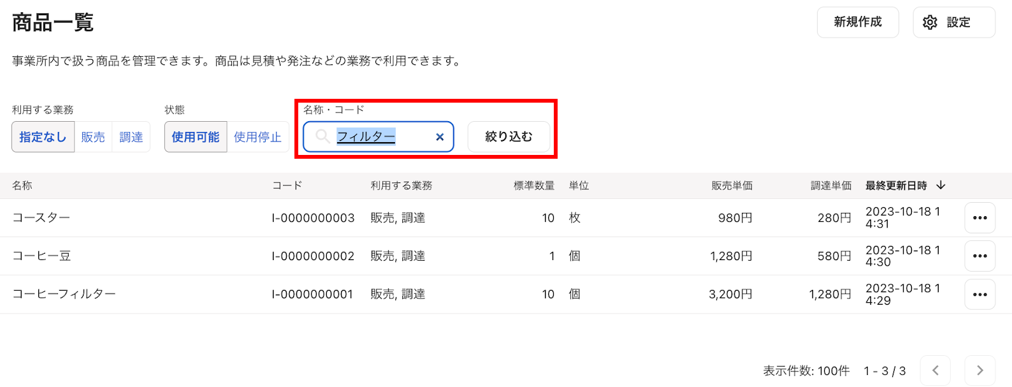Screen dimensions: 1012x387
Task: Click the 単位 column header
Action: 579,186
